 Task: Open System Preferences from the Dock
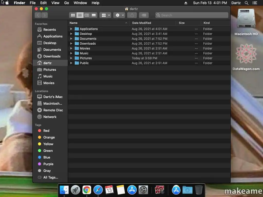click(x=143, y=190)
